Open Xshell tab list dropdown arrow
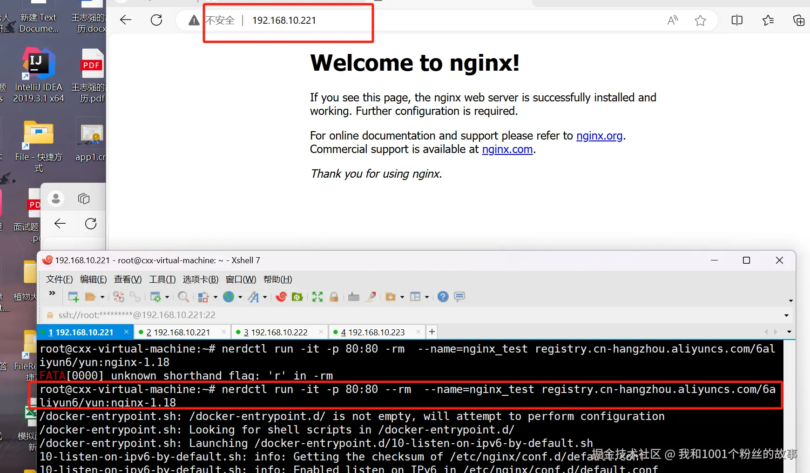 click(789, 332)
